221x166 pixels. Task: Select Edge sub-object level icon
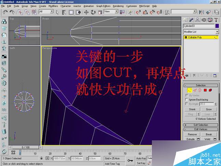[195, 90]
